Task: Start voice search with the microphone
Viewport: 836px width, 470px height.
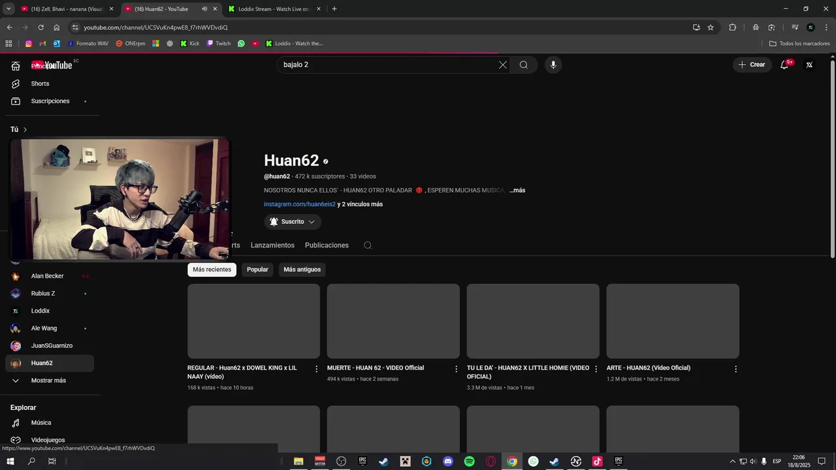Action: (553, 65)
